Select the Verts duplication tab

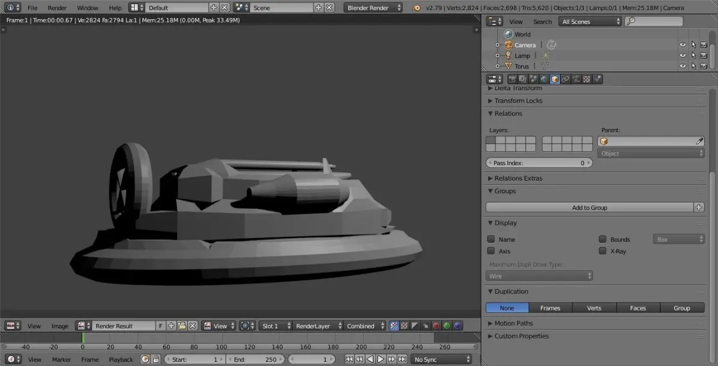click(x=594, y=308)
